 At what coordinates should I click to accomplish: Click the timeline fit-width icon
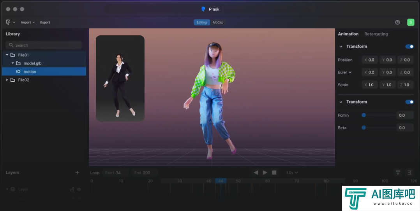pos(409,173)
